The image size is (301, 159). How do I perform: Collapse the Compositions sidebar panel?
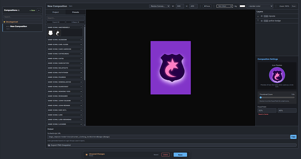39,10
